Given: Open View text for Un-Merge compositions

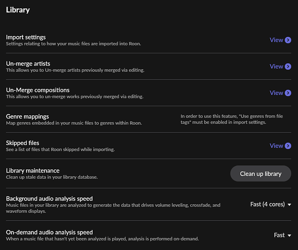Looking at the screenshot, I should (276, 93).
